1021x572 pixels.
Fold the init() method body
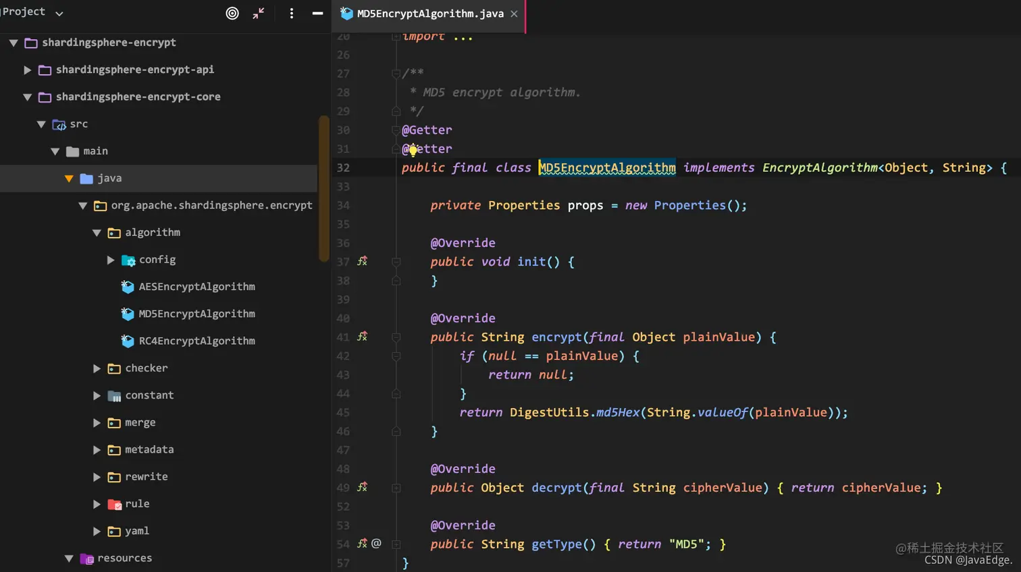[x=396, y=262]
